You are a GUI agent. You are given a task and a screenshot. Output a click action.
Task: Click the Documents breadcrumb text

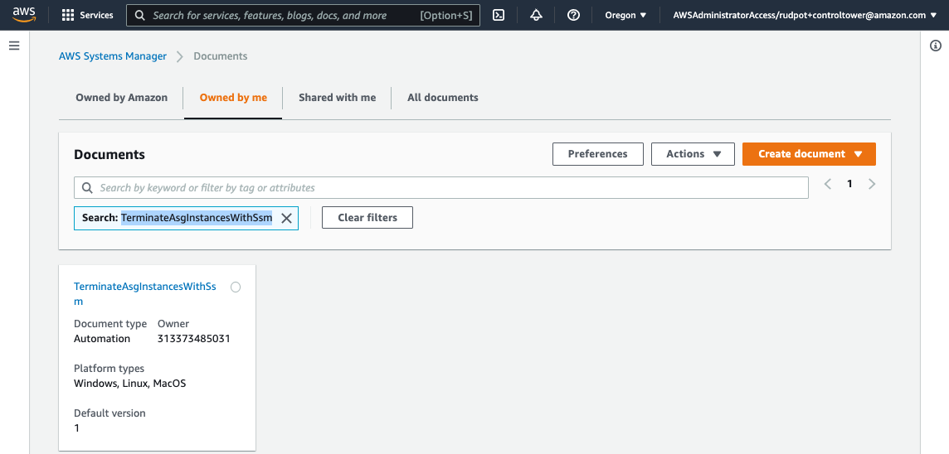221,56
